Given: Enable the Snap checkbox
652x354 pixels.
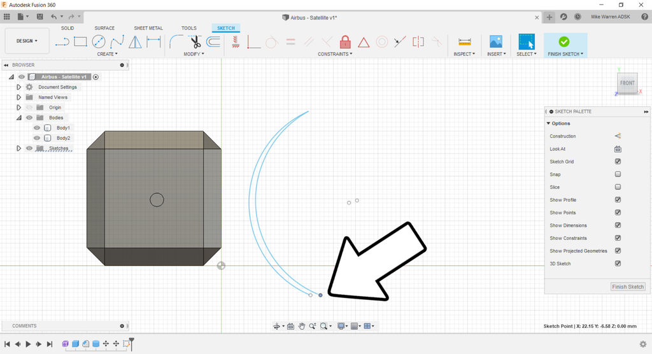Looking at the screenshot, I should [x=618, y=174].
